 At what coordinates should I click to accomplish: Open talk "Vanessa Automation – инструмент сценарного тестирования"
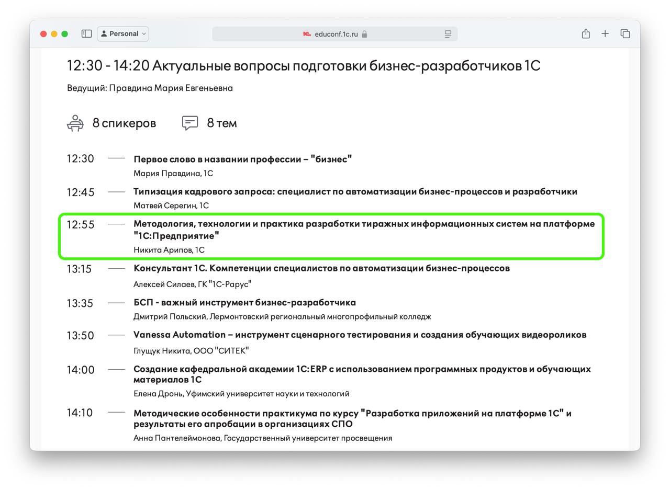tap(360, 335)
